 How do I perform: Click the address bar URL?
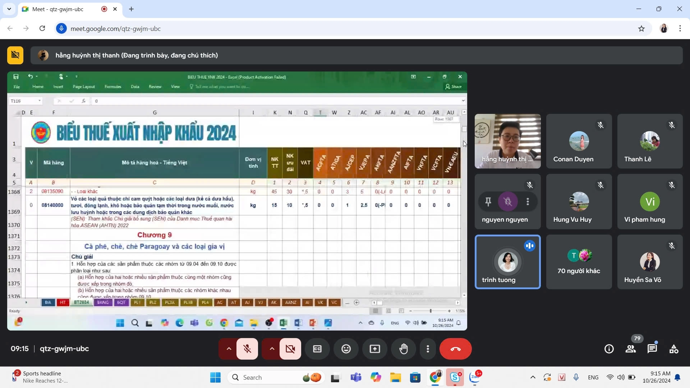tap(115, 29)
